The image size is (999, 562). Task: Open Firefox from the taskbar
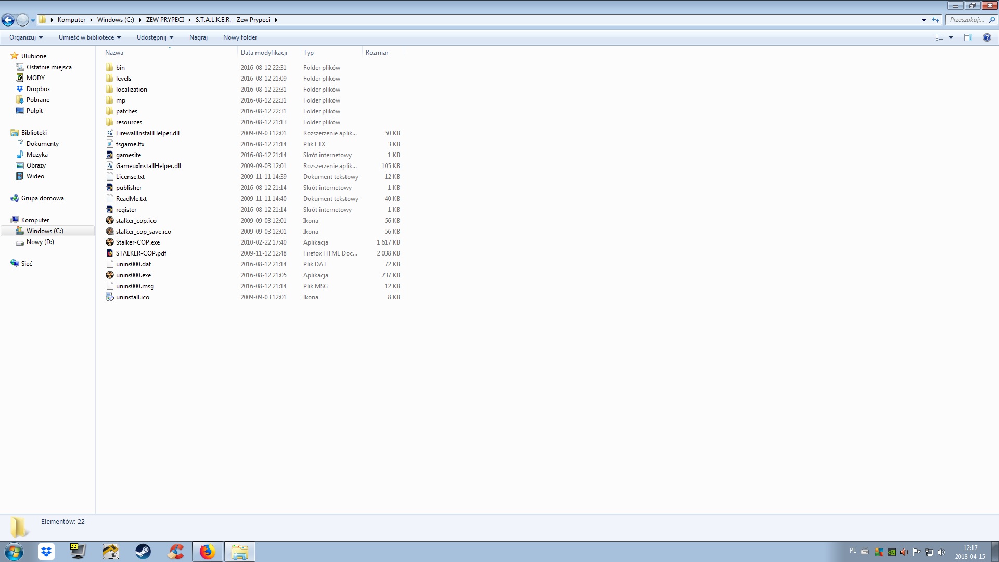click(x=208, y=552)
